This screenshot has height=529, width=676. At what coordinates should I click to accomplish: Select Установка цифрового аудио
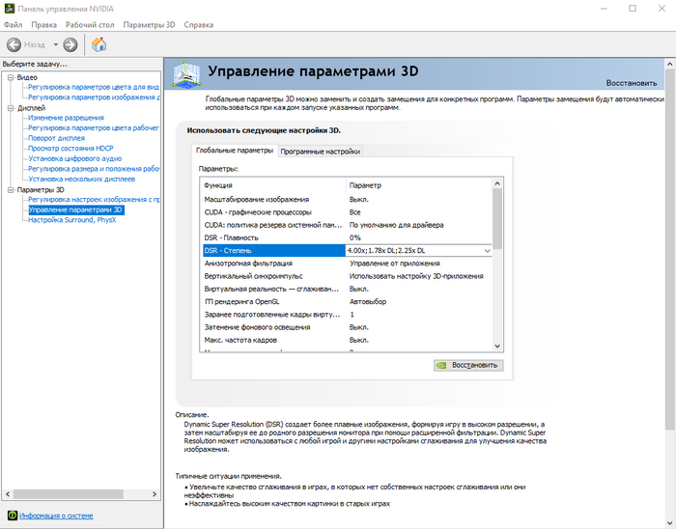[x=75, y=158]
